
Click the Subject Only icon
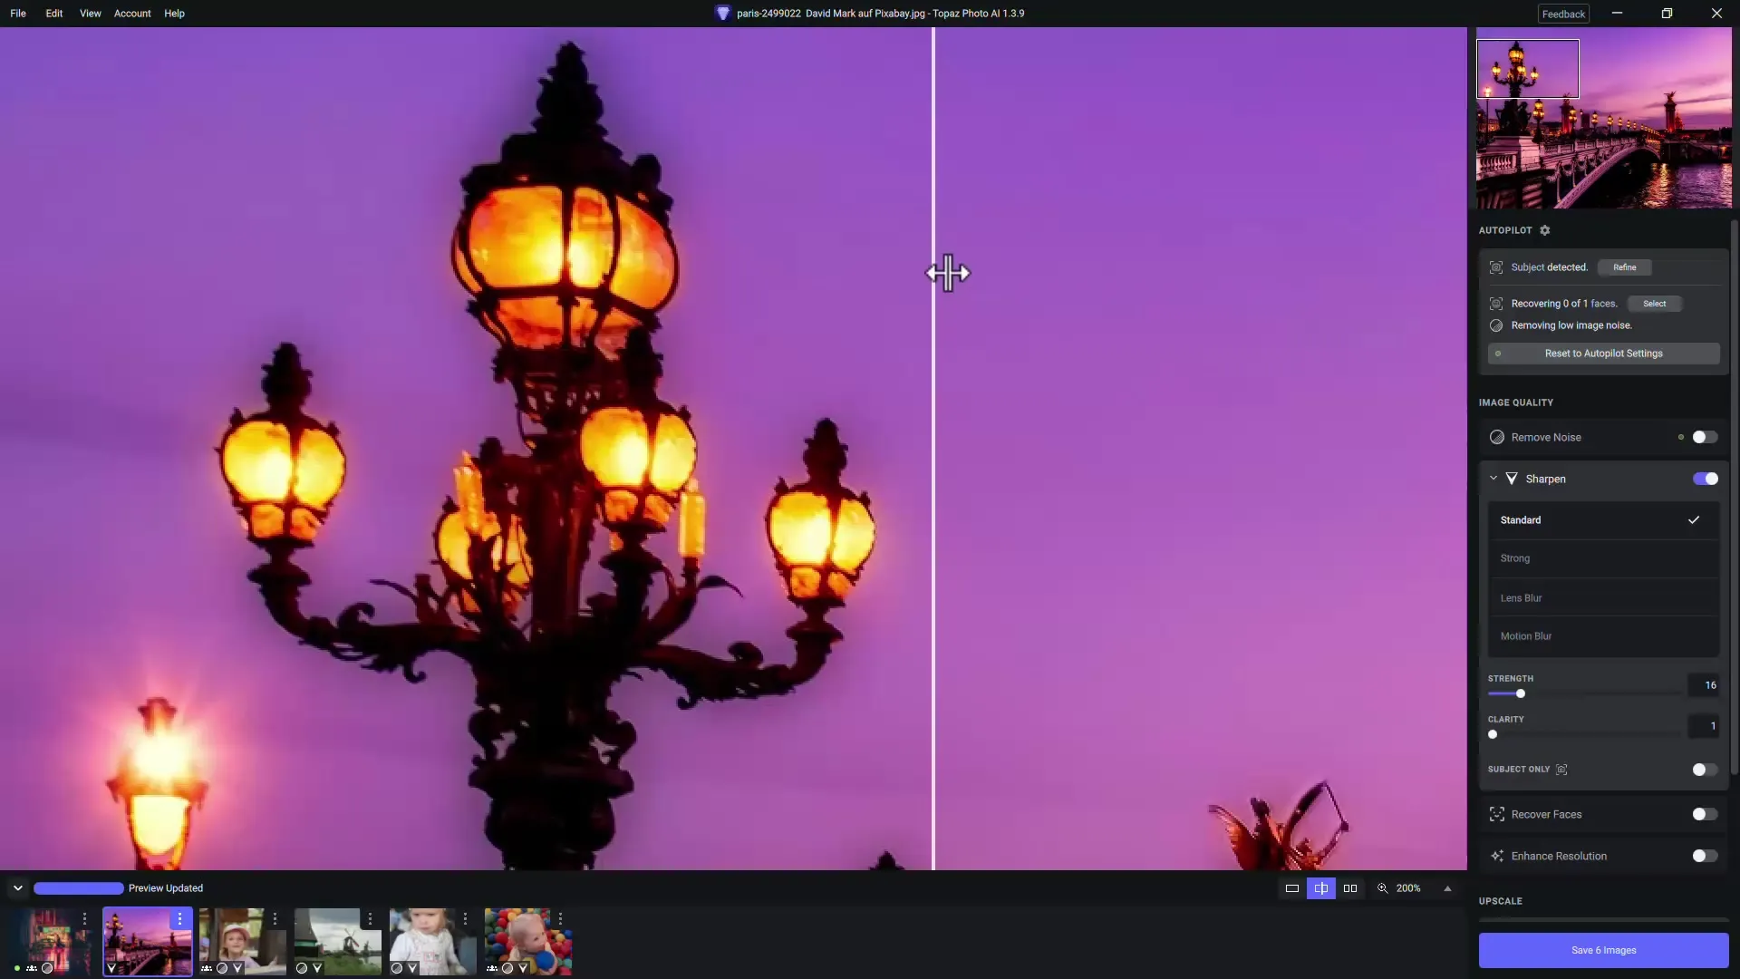coord(1562,769)
